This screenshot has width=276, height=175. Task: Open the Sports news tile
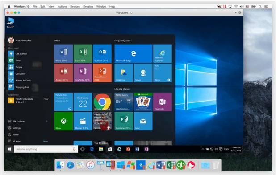click(102, 121)
